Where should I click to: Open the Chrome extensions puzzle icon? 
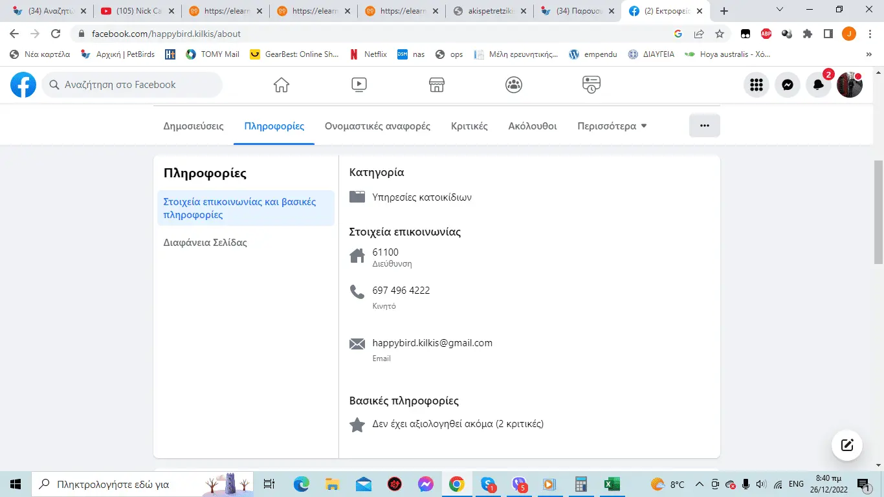coord(808,34)
